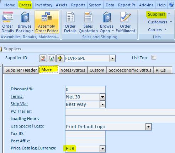Image resolution: width=175 pixels, height=153 pixels.
Task: Add new supplier with plus icon
Action: point(60,58)
